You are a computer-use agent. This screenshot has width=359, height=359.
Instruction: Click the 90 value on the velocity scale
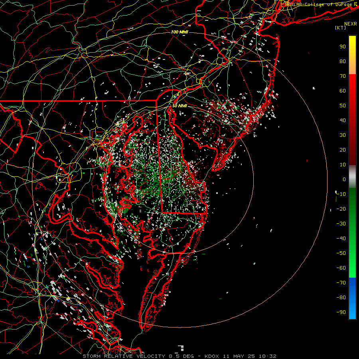(343, 47)
